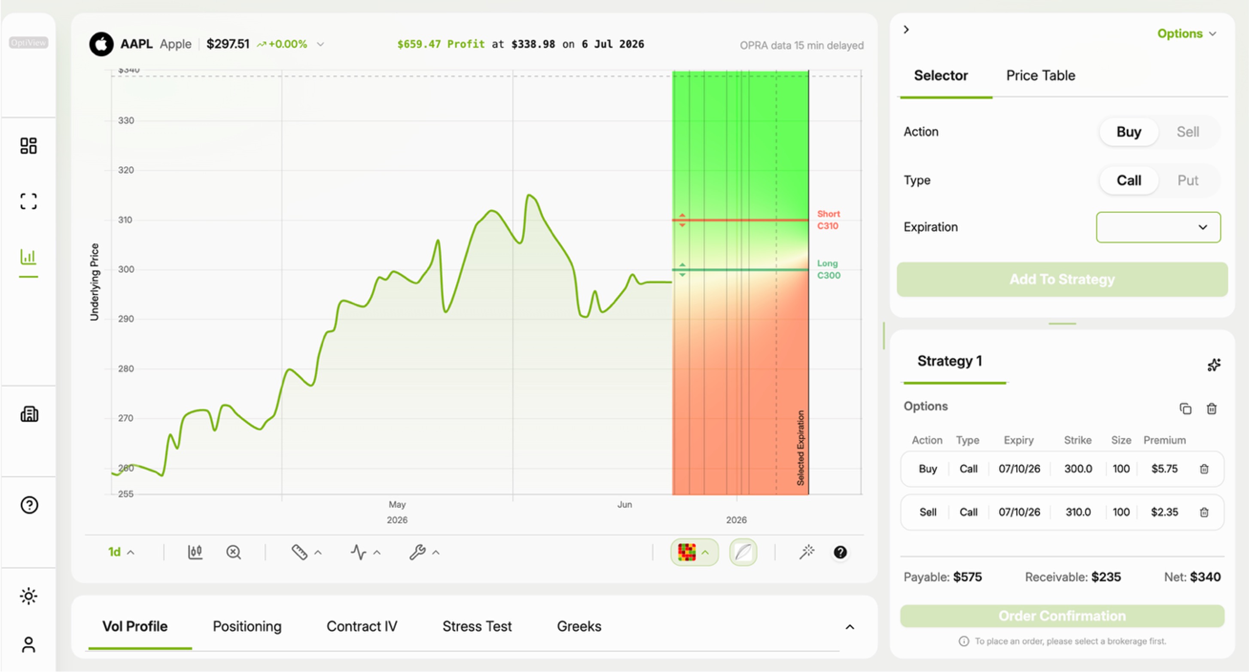Select Put option type

[x=1188, y=180]
